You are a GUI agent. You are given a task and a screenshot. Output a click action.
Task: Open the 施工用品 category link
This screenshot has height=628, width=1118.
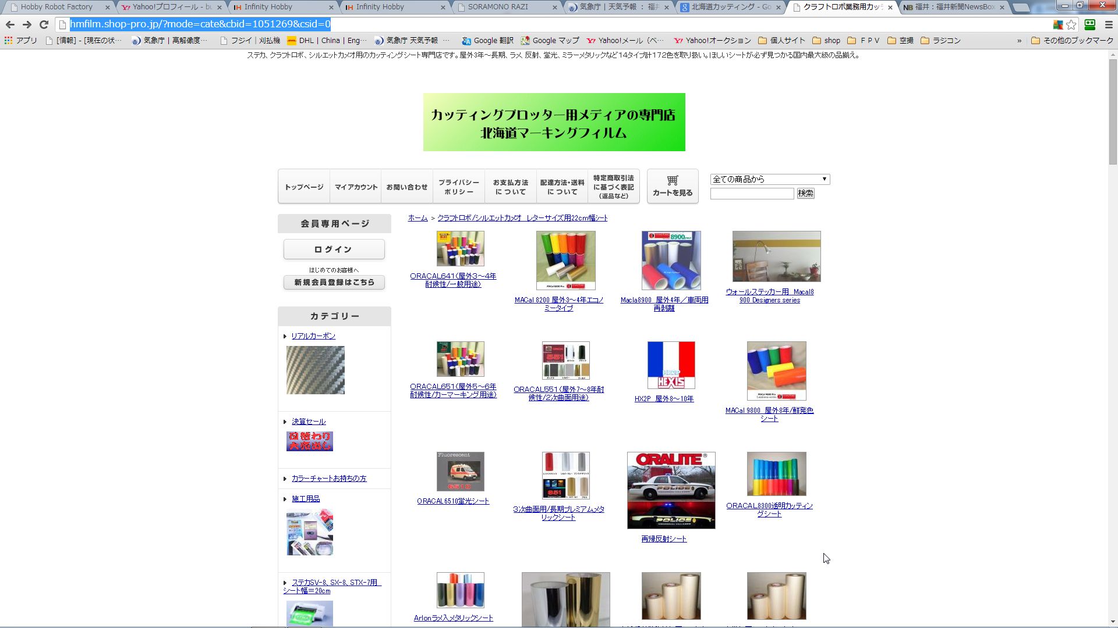[306, 499]
